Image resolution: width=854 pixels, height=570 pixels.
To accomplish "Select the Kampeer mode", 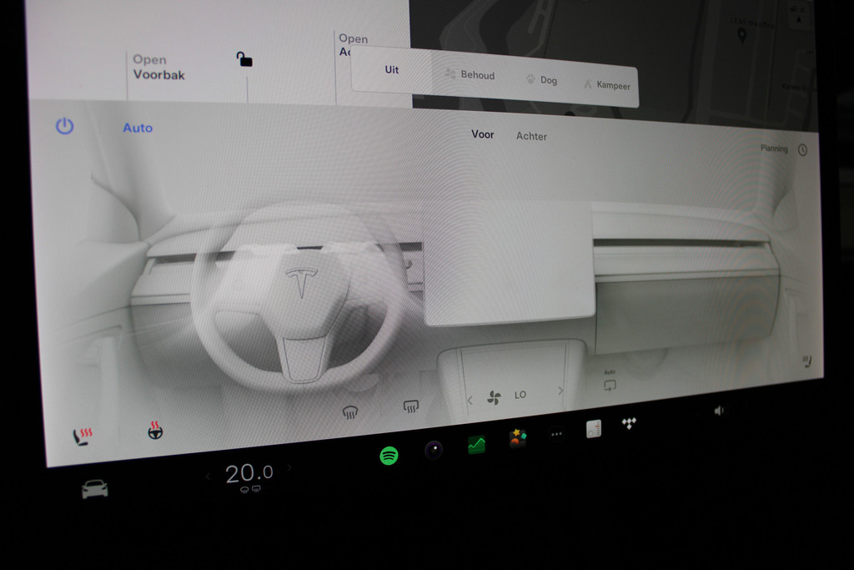I will click(607, 84).
